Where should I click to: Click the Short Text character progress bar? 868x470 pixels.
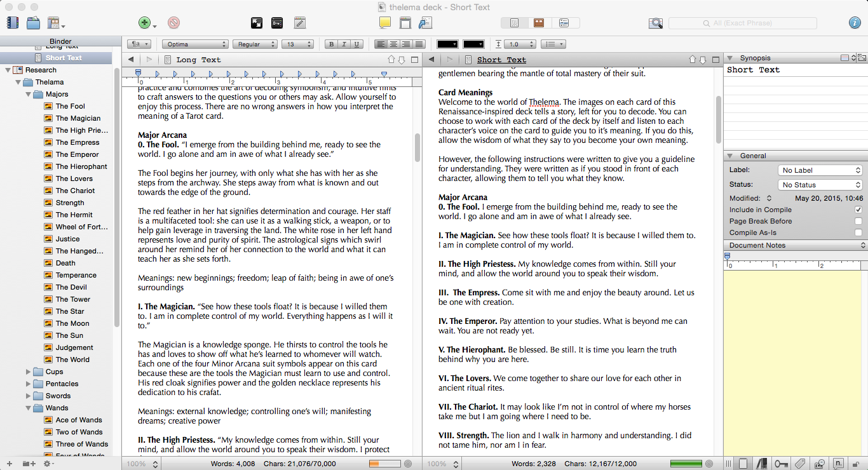pyautogui.click(x=686, y=464)
